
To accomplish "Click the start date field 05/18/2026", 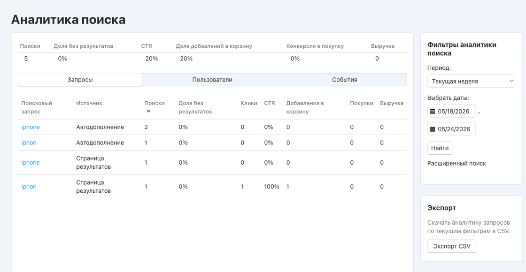I will pos(451,111).
